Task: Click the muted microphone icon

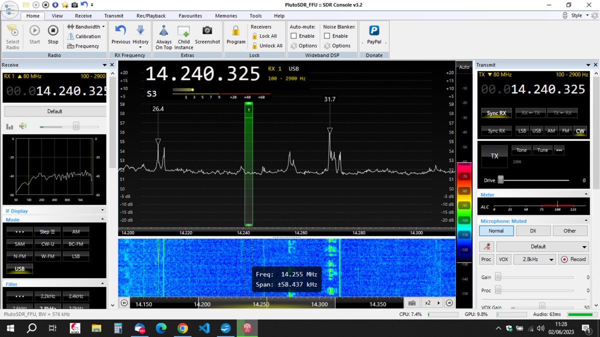Action: click(485, 246)
